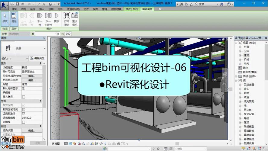
Task: Expand the 图纸 (全部) node
Action: [236, 76]
